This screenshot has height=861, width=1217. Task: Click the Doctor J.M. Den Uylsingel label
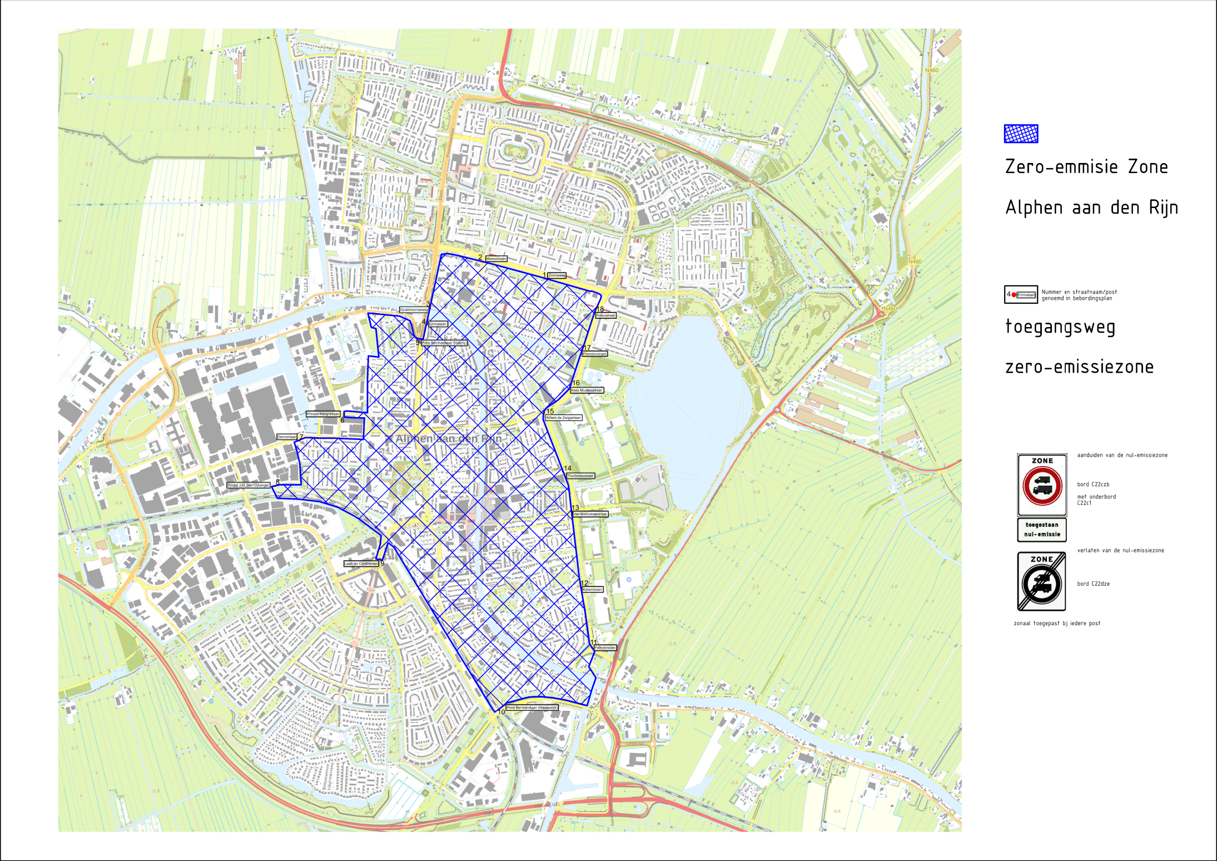[x=248, y=485]
